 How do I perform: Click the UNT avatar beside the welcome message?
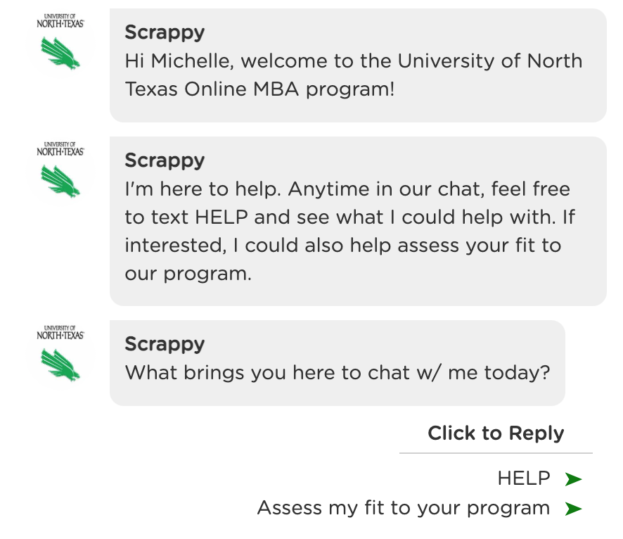[x=60, y=42]
